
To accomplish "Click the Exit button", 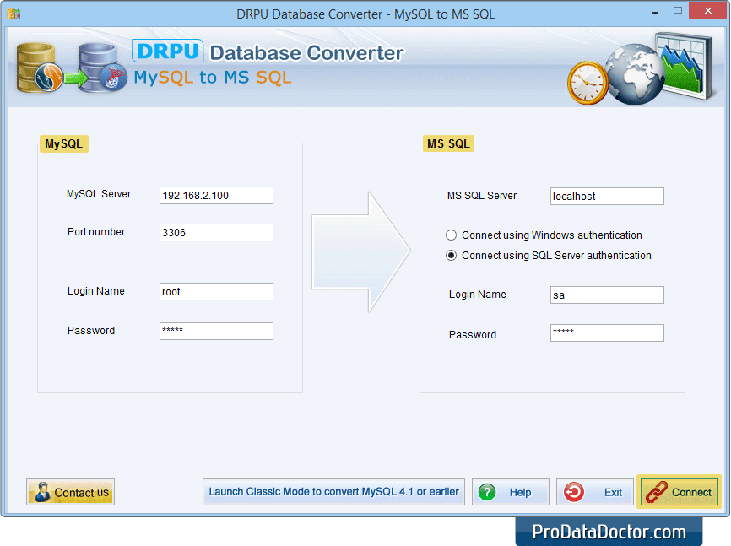I will (x=594, y=492).
